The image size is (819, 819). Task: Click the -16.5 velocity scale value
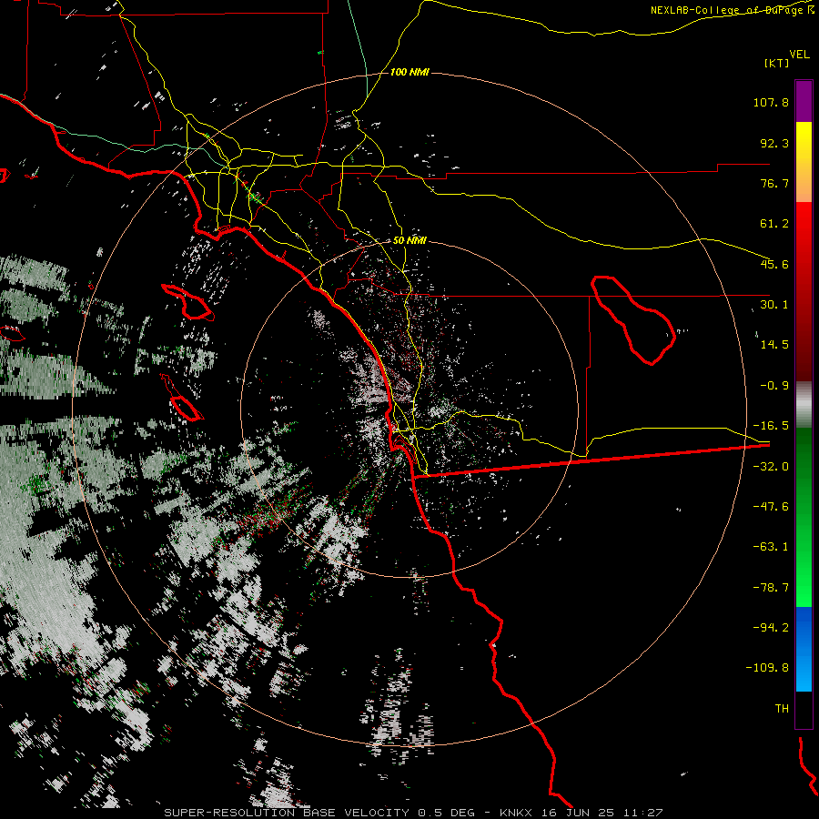(771, 426)
